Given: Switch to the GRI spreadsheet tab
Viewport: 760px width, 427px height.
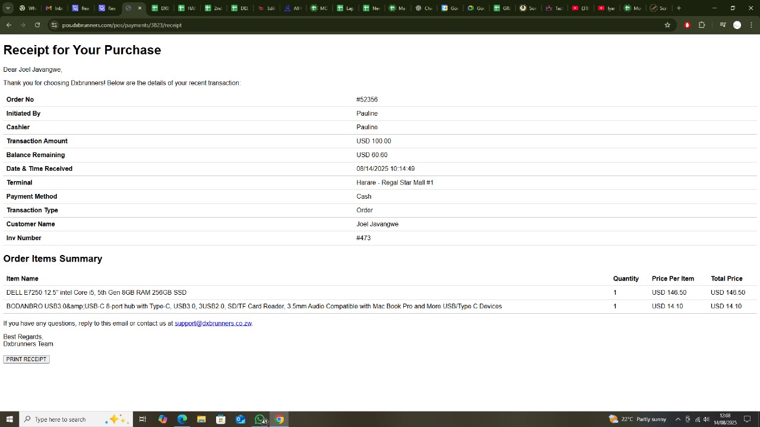Looking at the screenshot, I should point(502,8).
